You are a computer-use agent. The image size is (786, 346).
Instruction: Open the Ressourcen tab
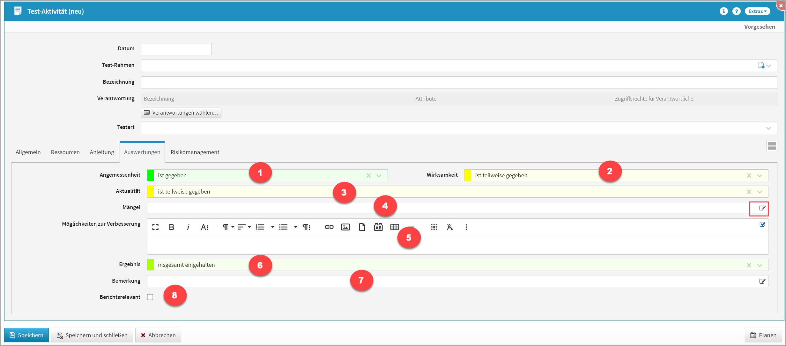65,152
